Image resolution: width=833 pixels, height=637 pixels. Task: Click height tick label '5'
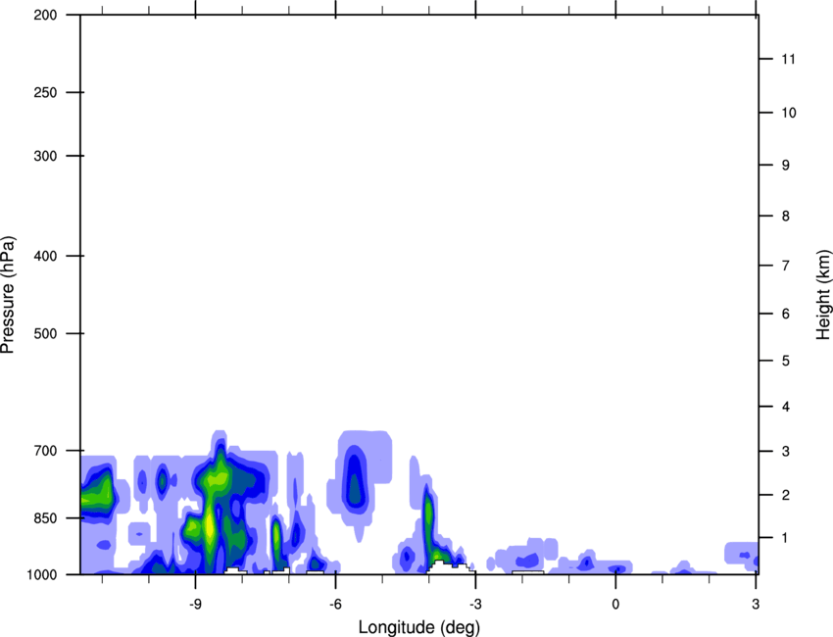[786, 361]
